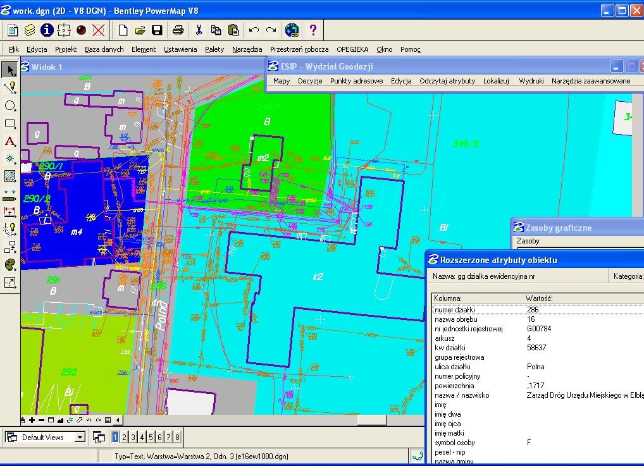Open help with purple question mark
Viewport: 644px width, 466px height.
[x=313, y=30]
